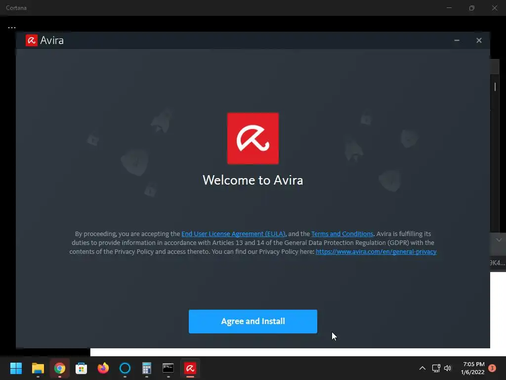
Task: Launch Firefox from the taskbar
Action: tap(103, 368)
